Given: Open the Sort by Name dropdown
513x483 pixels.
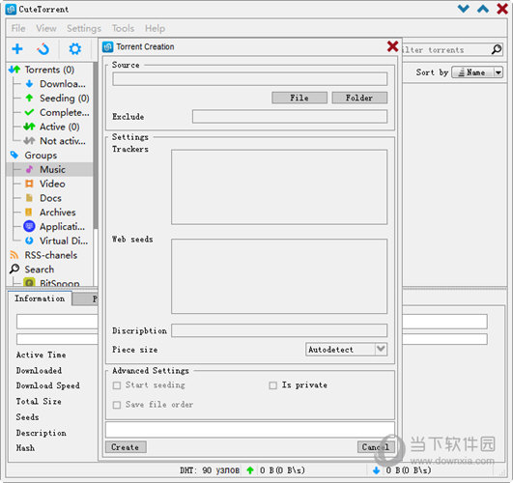Looking at the screenshot, I should pos(477,72).
